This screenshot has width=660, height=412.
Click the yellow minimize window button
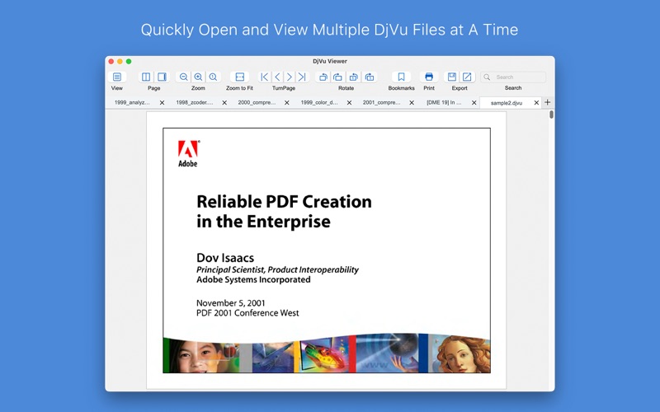click(120, 61)
